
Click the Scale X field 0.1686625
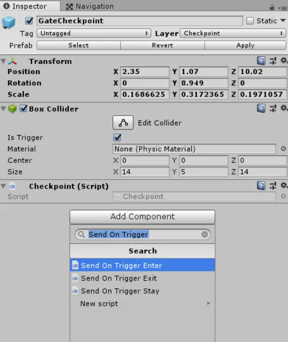(x=145, y=94)
